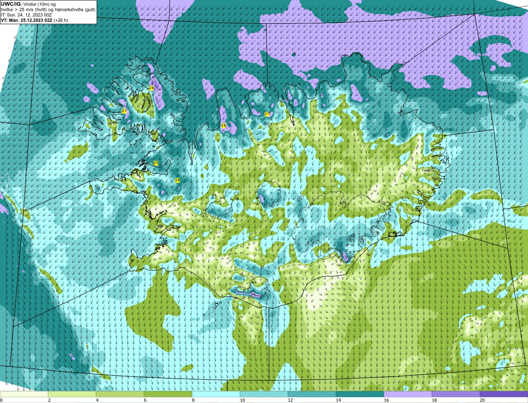Viewport: 528px width, 403px height.
Task: Click the yellow 27 label in the Westfjords
Action: [124, 111]
